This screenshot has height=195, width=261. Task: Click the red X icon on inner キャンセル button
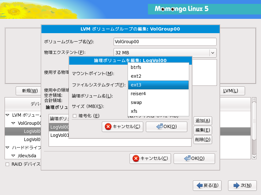pos(108,127)
